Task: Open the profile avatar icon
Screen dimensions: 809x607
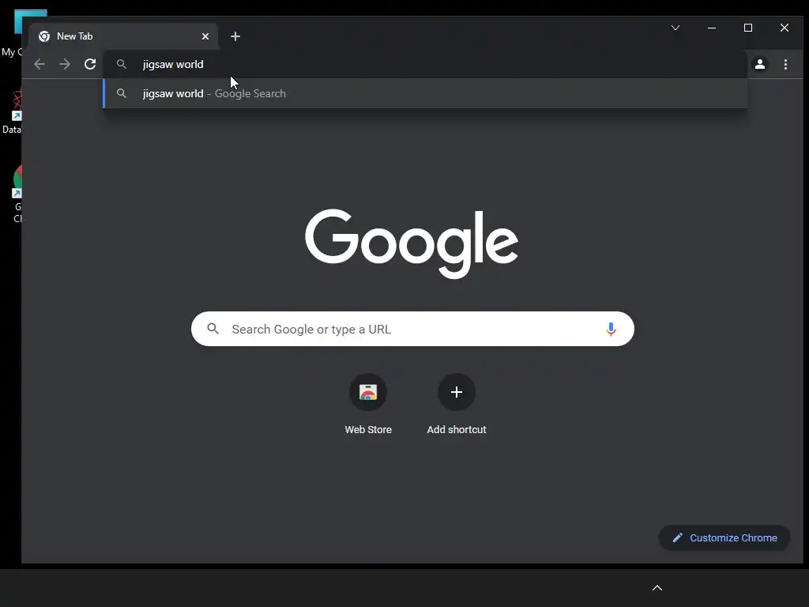Action: coord(760,64)
